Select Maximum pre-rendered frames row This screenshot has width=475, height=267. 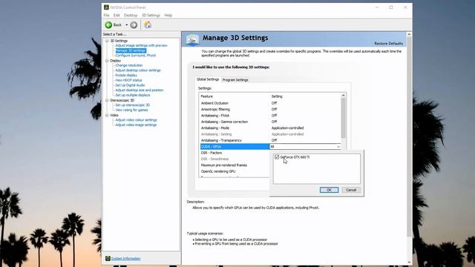[235, 165]
